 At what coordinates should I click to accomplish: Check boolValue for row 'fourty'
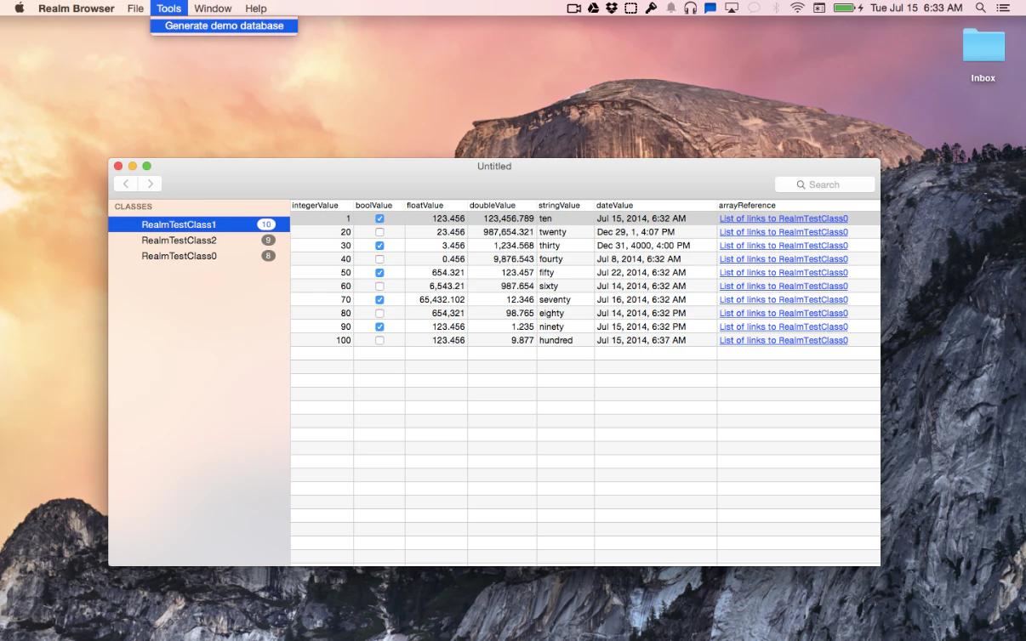pos(379,259)
